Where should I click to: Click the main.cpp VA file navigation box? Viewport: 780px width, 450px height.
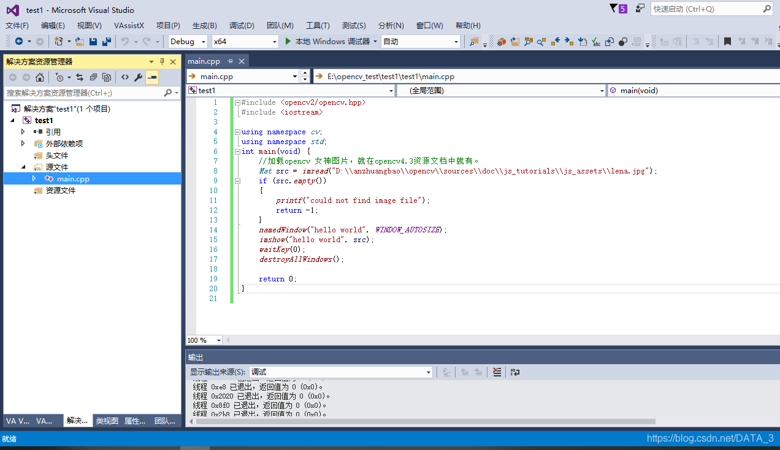coord(242,77)
